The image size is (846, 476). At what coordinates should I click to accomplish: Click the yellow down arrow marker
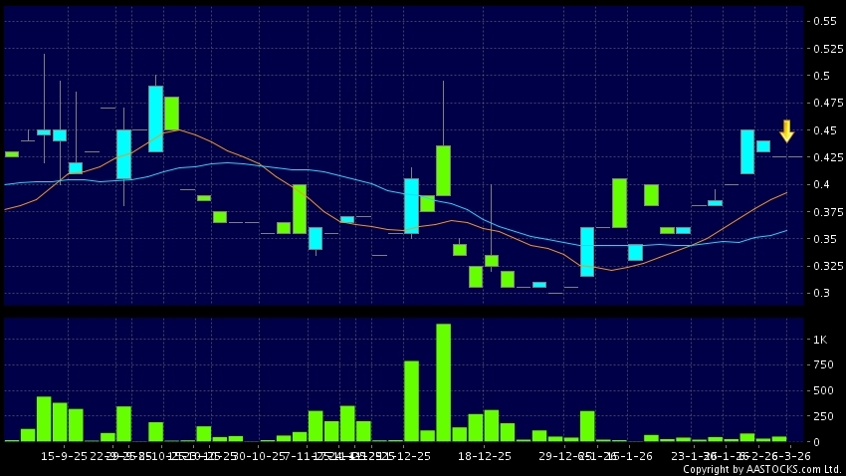(786, 130)
